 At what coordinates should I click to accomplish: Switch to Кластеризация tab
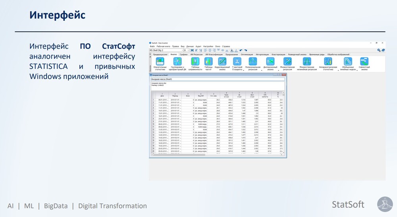click(278, 54)
